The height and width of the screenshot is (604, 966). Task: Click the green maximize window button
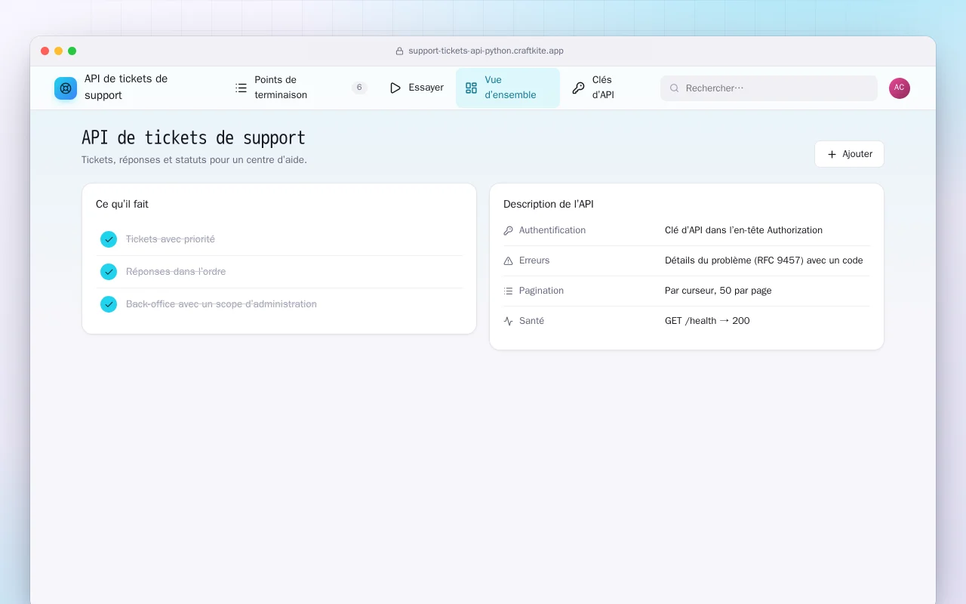pos(72,51)
